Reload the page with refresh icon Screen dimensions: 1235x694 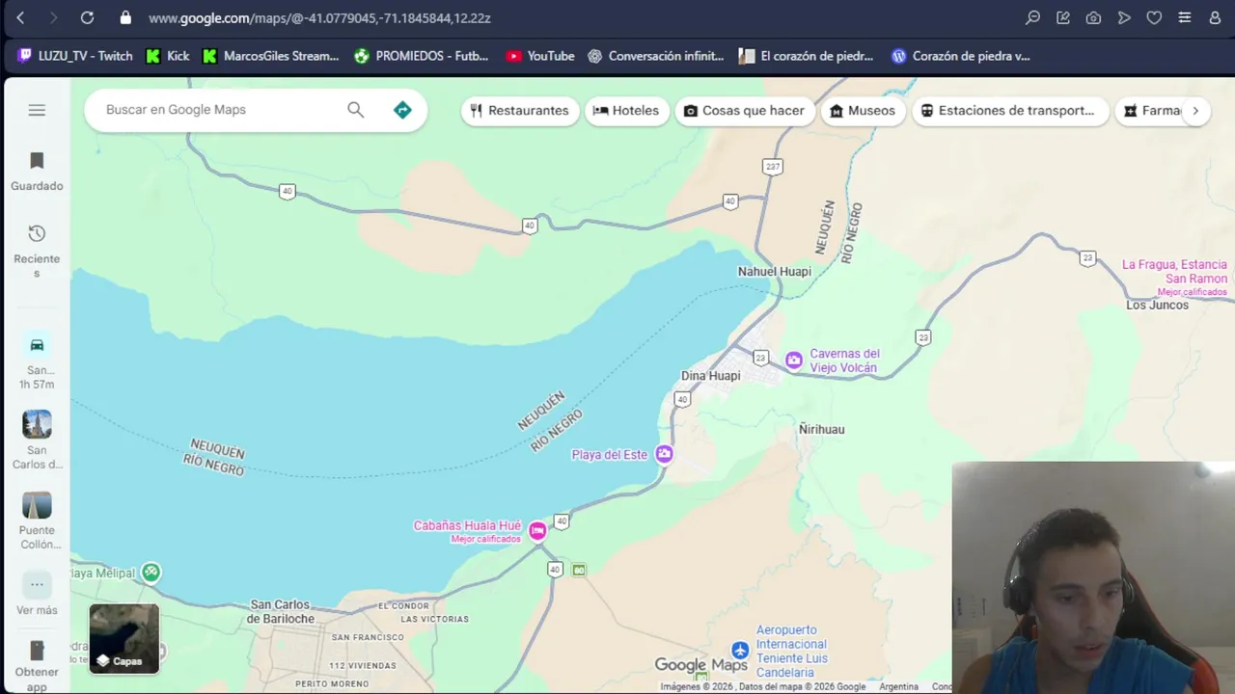(87, 17)
